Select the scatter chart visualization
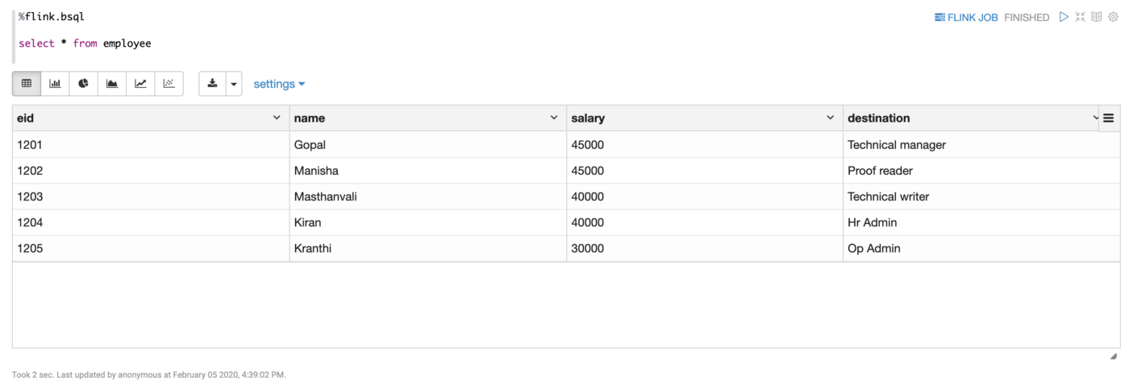Viewport: 1129px width, 385px height. pyautogui.click(x=169, y=84)
